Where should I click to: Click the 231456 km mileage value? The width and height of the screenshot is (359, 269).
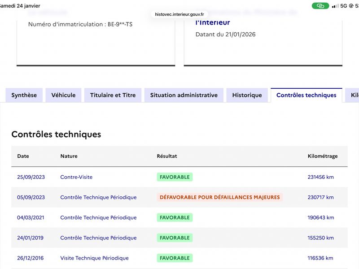tap(320, 177)
